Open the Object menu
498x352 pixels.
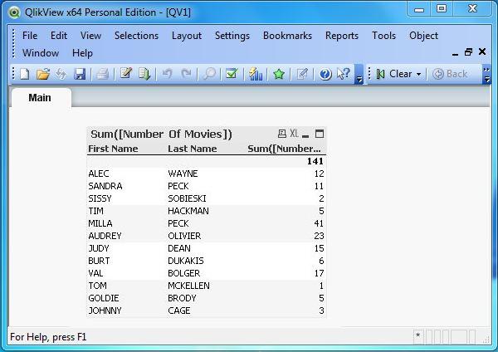[x=424, y=36]
